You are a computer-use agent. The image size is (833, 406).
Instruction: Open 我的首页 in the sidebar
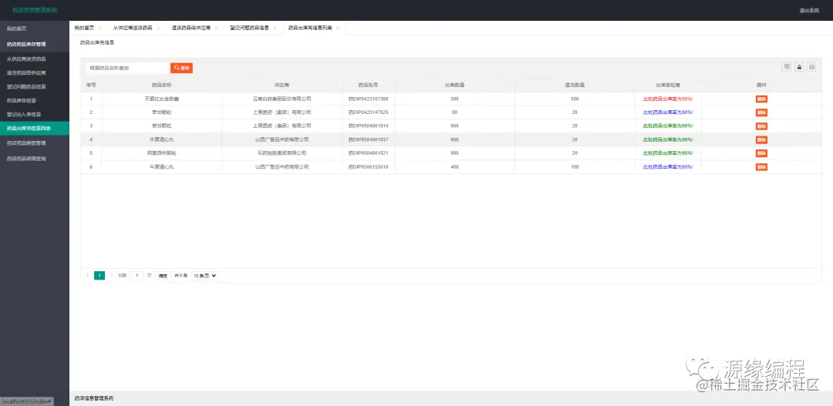pos(35,29)
